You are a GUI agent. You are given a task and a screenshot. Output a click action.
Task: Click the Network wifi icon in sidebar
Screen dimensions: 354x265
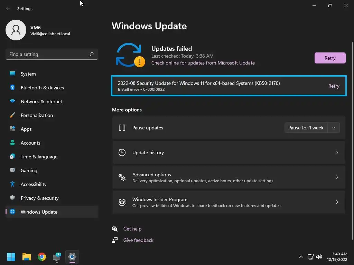coord(12,101)
